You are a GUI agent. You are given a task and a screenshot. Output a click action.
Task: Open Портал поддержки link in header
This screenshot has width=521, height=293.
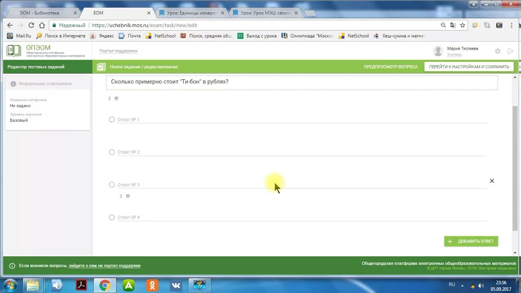(118, 51)
